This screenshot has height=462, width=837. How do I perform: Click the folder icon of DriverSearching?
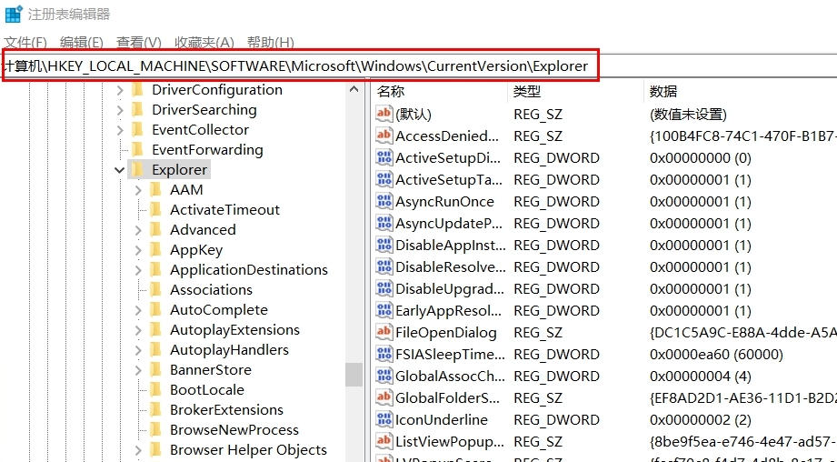click(x=138, y=109)
